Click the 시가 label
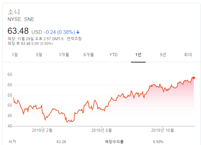Image resolution: width=201 pixels, height=145 pixels. point(12,142)
